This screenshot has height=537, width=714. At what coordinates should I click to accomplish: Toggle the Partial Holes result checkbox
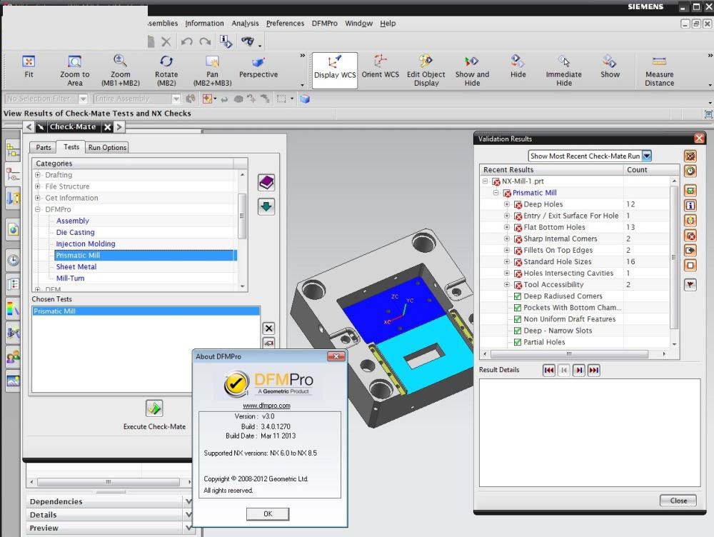(x=518, y=342)
